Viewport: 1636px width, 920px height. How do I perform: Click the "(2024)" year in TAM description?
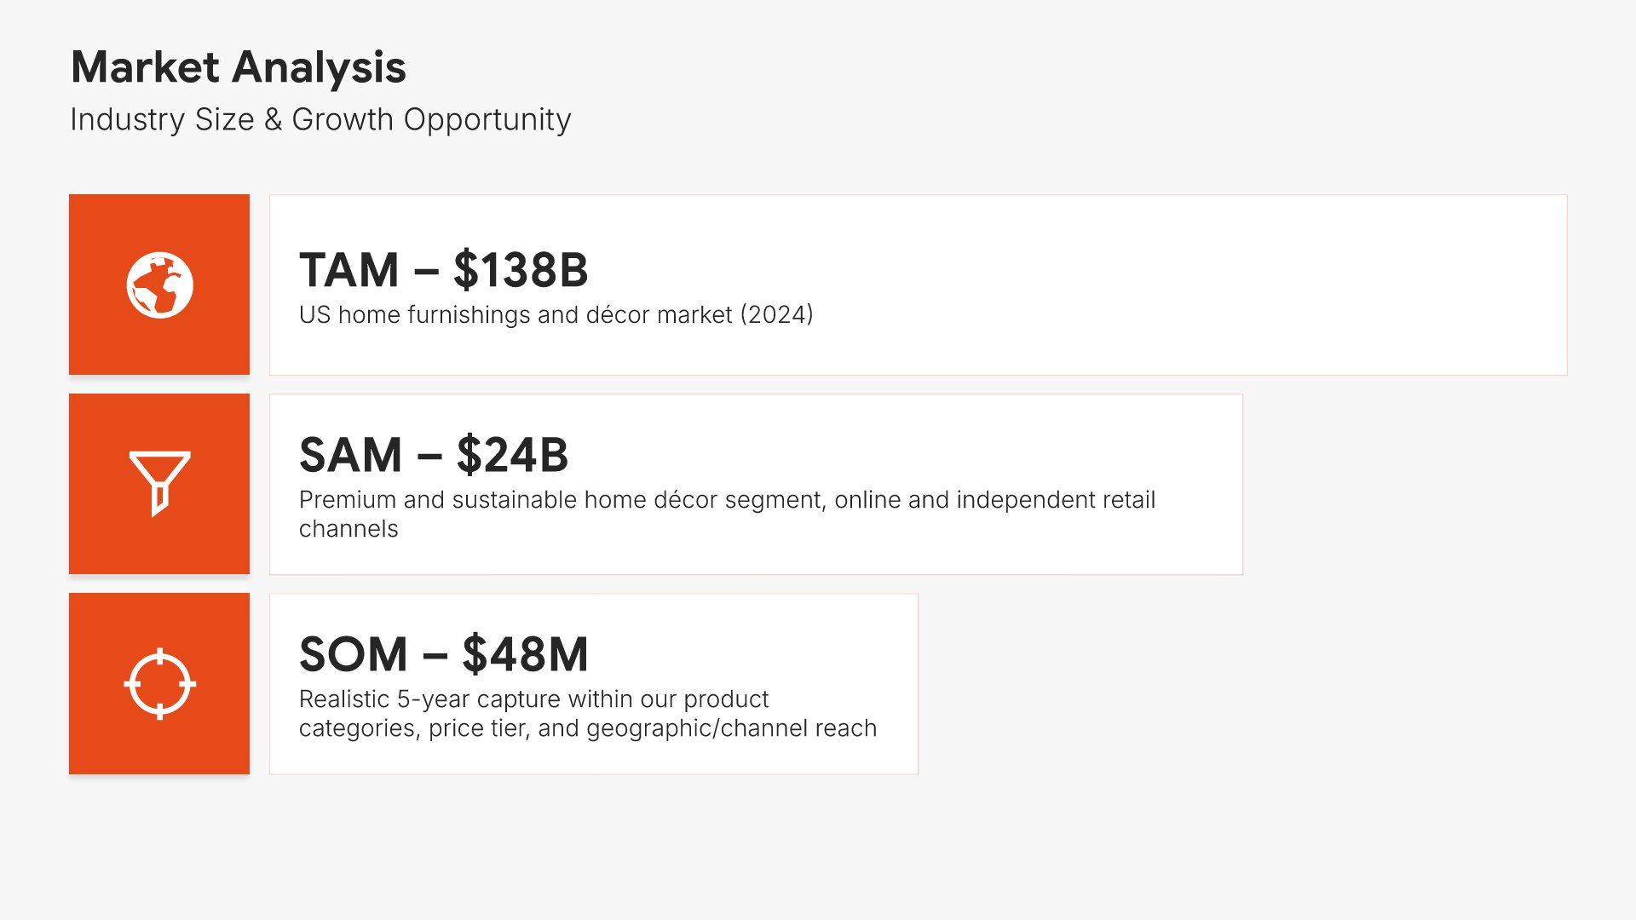pyautogui.click(x=776, y=315)
